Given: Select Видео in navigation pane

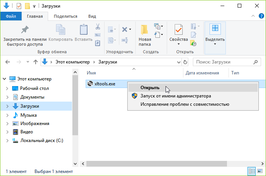Looking at the screenshot, I should coord(27,132).
